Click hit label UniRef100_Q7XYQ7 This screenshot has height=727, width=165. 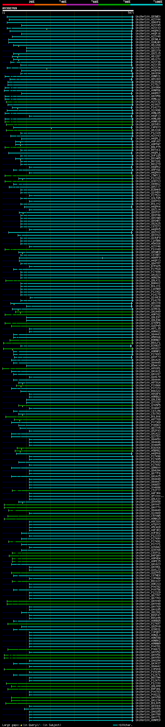pyautogui.click(x=148, y=403)
